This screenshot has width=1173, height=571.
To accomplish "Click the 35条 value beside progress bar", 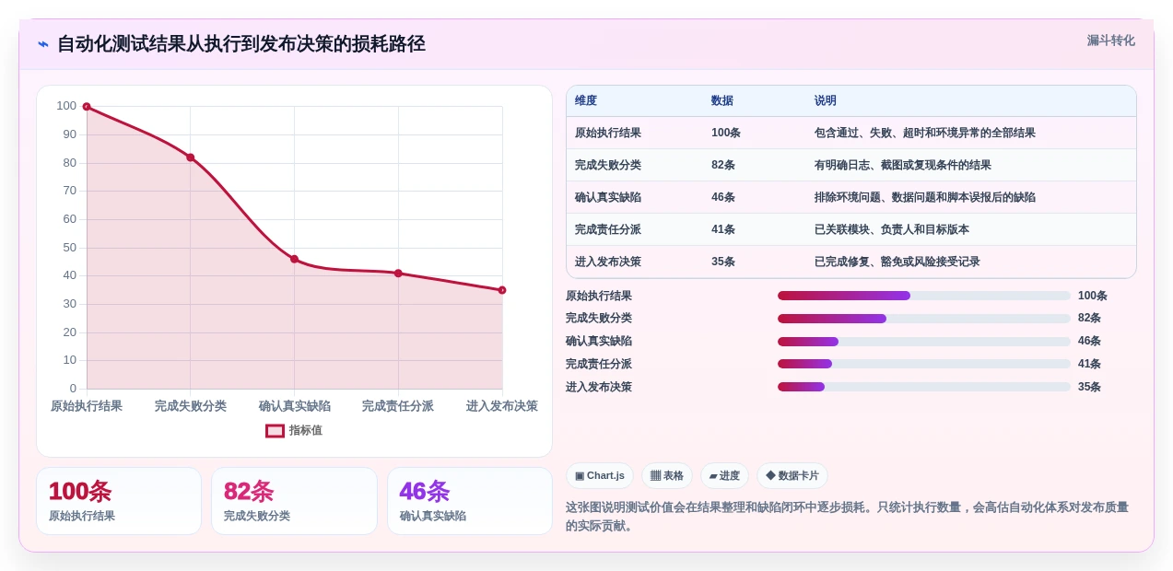I will click(x=1090, y=387).
